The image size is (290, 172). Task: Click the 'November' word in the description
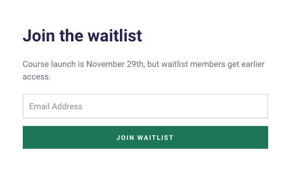(x=105, y=64)
